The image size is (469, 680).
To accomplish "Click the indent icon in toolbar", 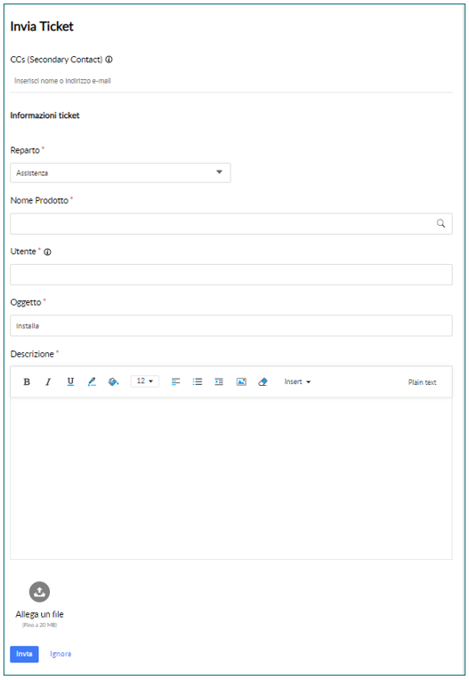I will tap(219, 381).
